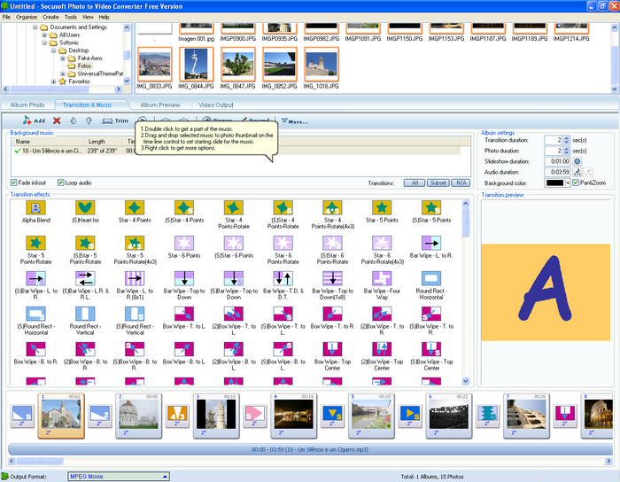The width and height of the screenshot is (620, 482).
Task: Click the fit audio duration icon
Action: coord(577,172)
